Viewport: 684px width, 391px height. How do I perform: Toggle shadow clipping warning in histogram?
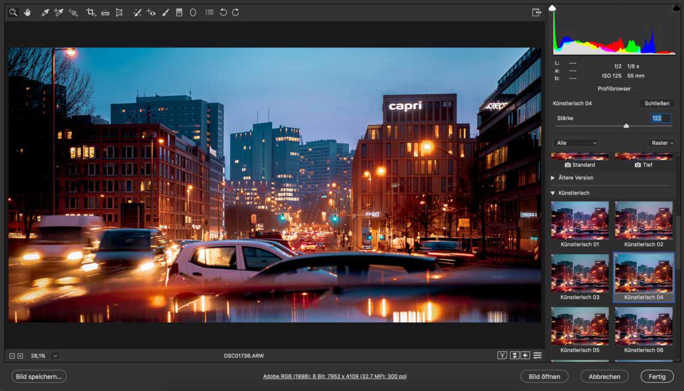(x=553, y=8)
